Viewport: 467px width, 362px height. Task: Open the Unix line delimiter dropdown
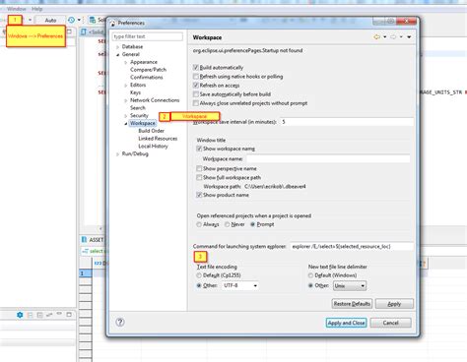click(x=350, y=286)
